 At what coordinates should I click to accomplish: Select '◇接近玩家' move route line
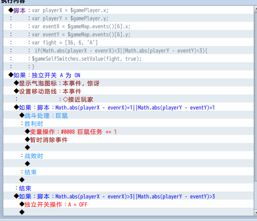128,99
